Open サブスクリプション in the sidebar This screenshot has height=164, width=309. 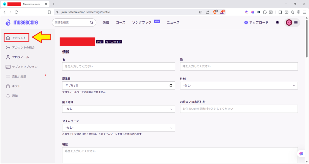coord(24,67)
